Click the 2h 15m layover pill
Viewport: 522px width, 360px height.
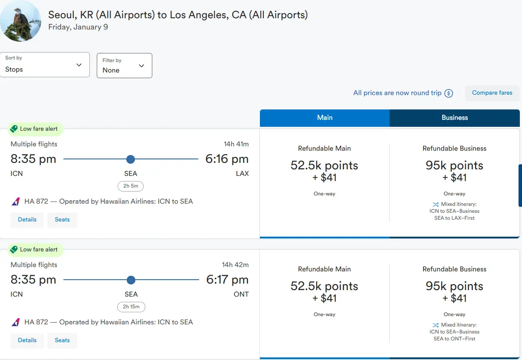pos(131,307)
